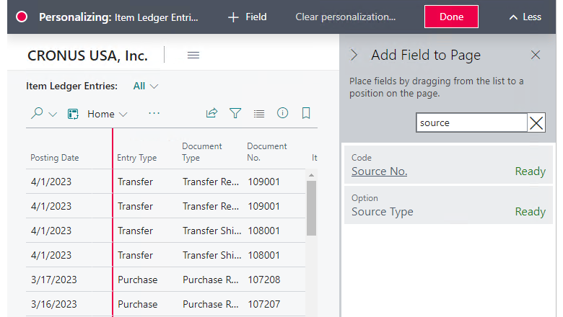This screenshot has width=563, height=317.
Task: Click the + Field button
Action: (x=248, y=17)
